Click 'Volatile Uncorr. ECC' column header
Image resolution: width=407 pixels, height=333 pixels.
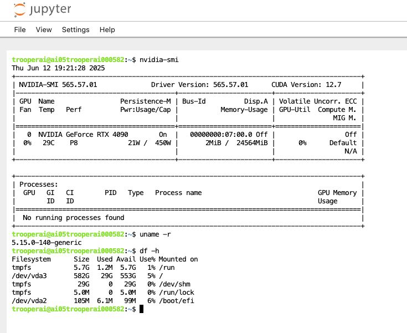tap(318, 101)
